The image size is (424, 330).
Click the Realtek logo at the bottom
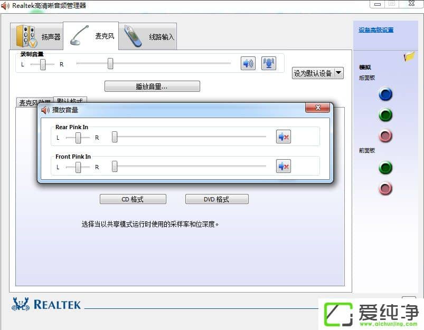click(45, 304)
